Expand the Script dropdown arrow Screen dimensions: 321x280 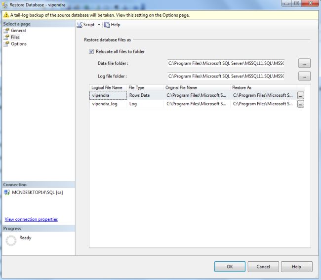click(x=99, y=25)
